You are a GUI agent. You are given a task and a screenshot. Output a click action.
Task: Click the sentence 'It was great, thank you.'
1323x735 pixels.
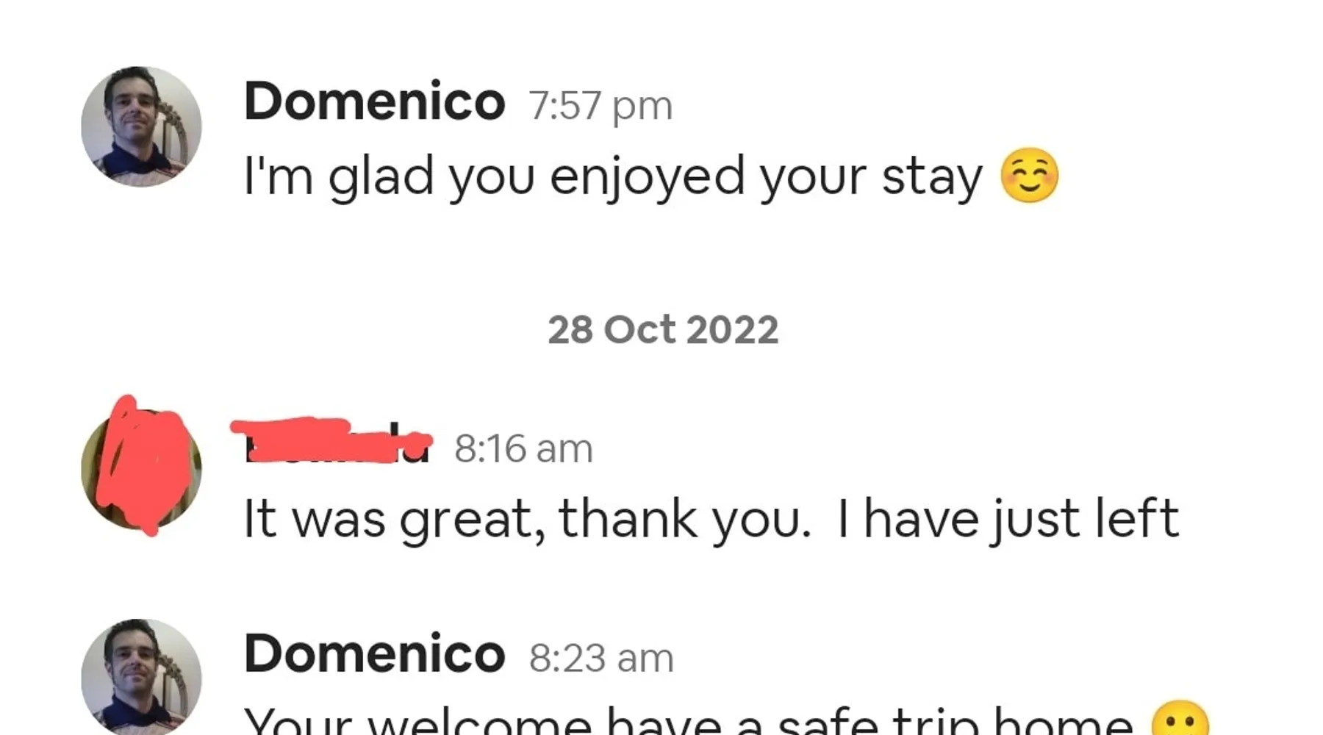tap(526, 520)
